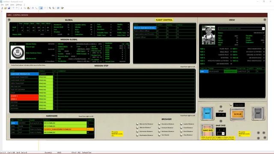Viewport: 274px width, 154px height.
Task: Select the Mission Operations Director row
Action: pyautogui.click(x=164, y=28)
